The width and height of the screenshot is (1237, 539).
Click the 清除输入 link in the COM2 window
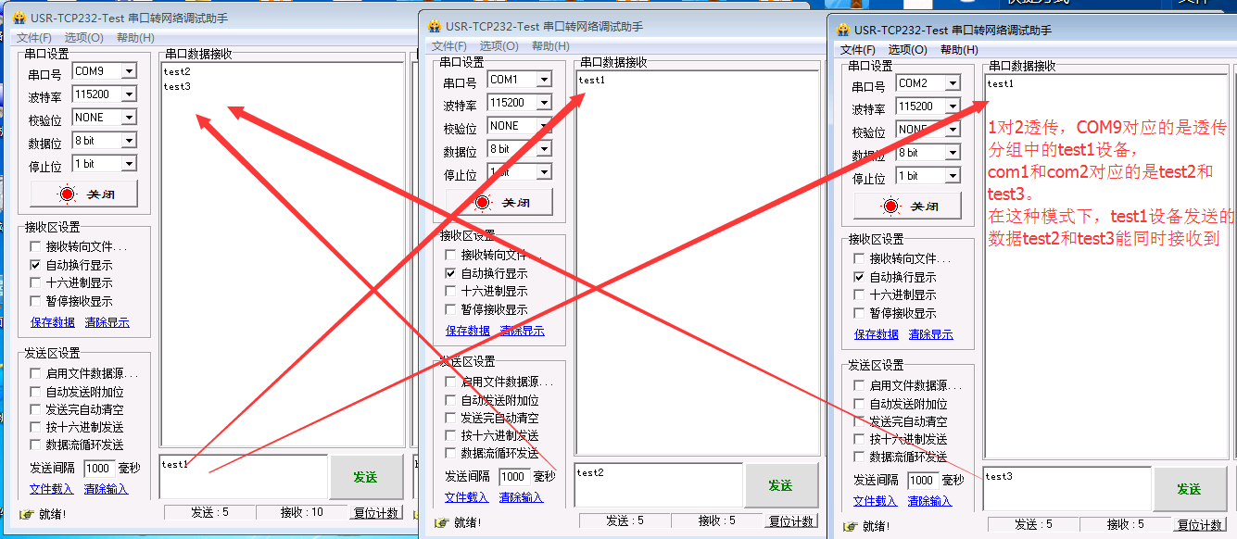coord(930,501)
